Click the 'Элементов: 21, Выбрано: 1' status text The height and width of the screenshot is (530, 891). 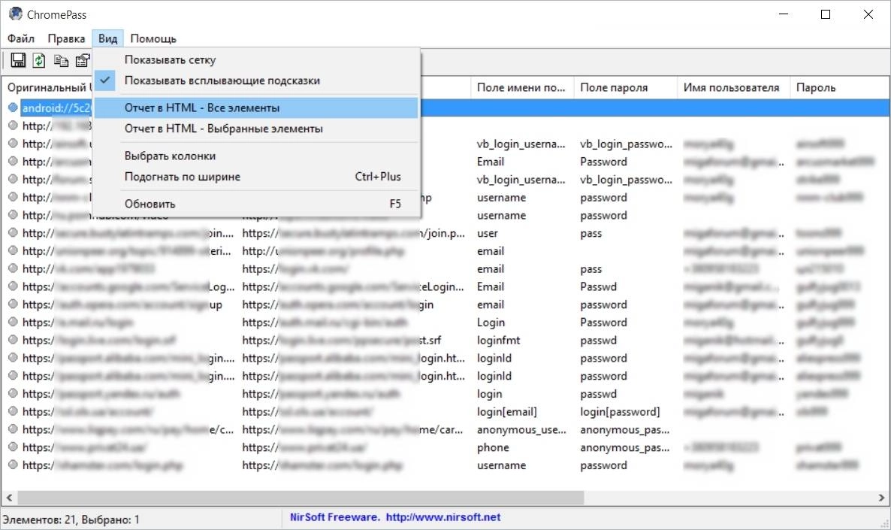coord(71,519)
